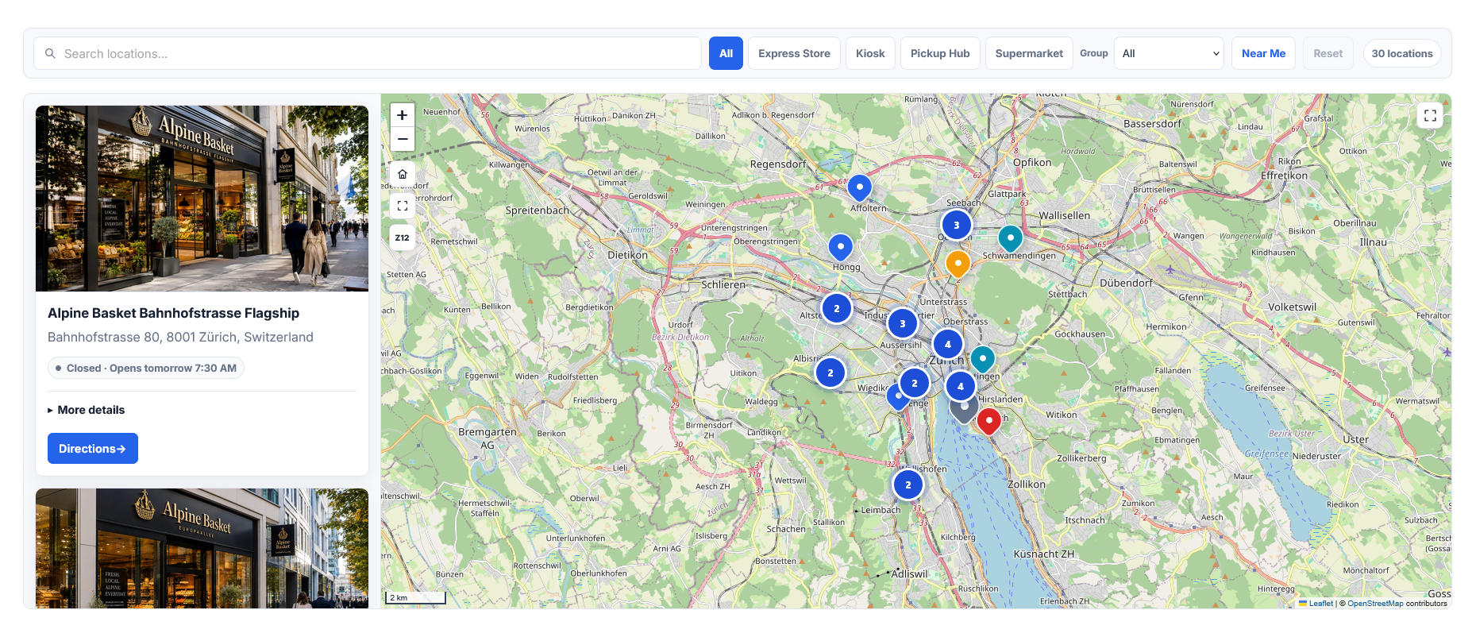Screen dimensions: 1476x637
Task: Open the Europaallee store photo
Action: click(202, 548)
